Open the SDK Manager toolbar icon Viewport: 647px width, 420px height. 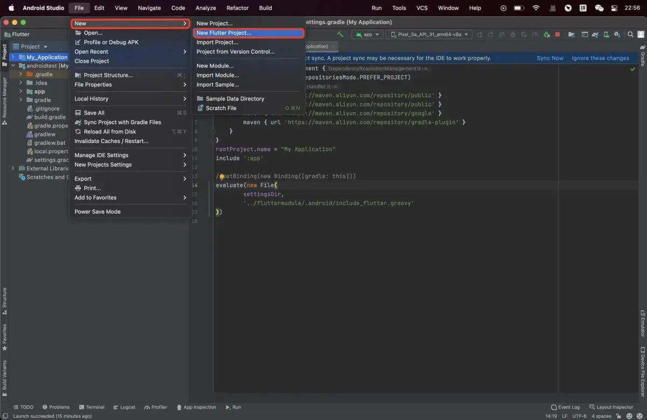(x=618, y=35)
